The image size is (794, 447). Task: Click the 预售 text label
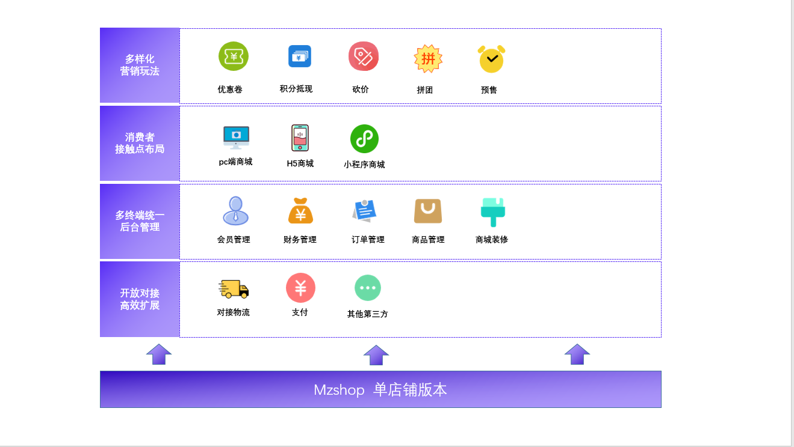pyautogui.click(x=489, y=90)
